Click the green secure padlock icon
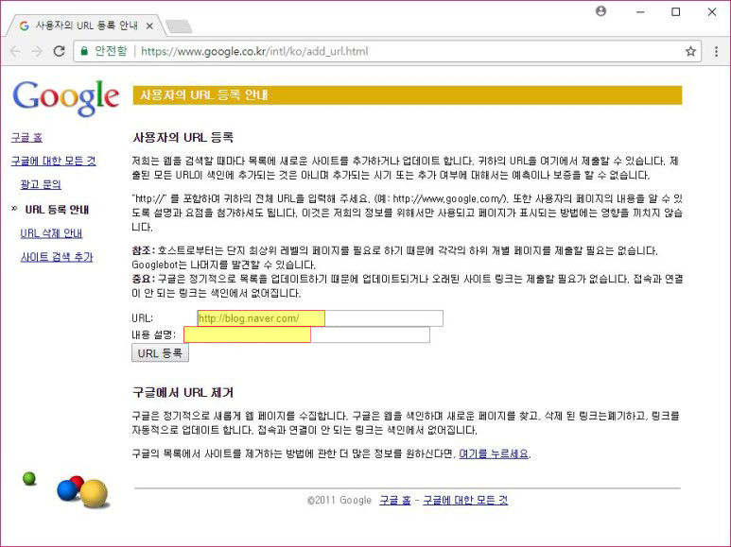The width and height of the screenshot is (731, 547). click(x=84, y=51)
